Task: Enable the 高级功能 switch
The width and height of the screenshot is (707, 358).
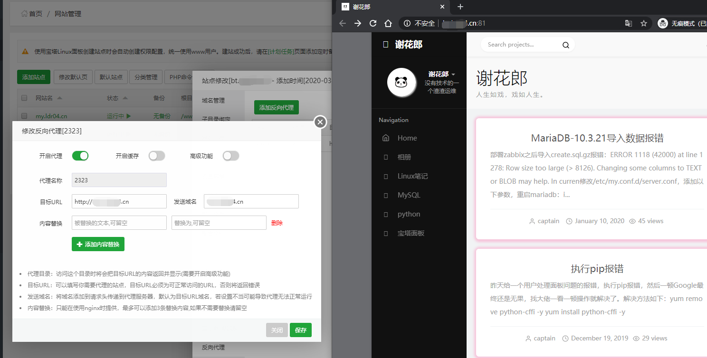Action: pyautogui.click(x=231, y=156)
